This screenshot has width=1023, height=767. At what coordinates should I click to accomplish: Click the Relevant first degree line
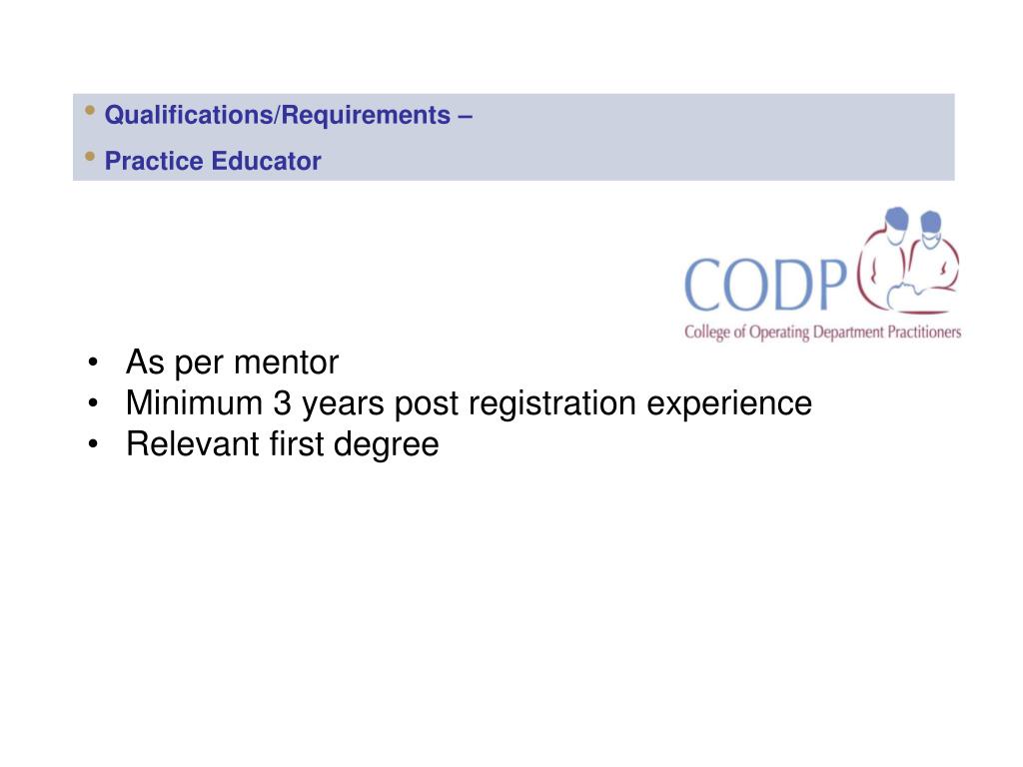point(282,444)
